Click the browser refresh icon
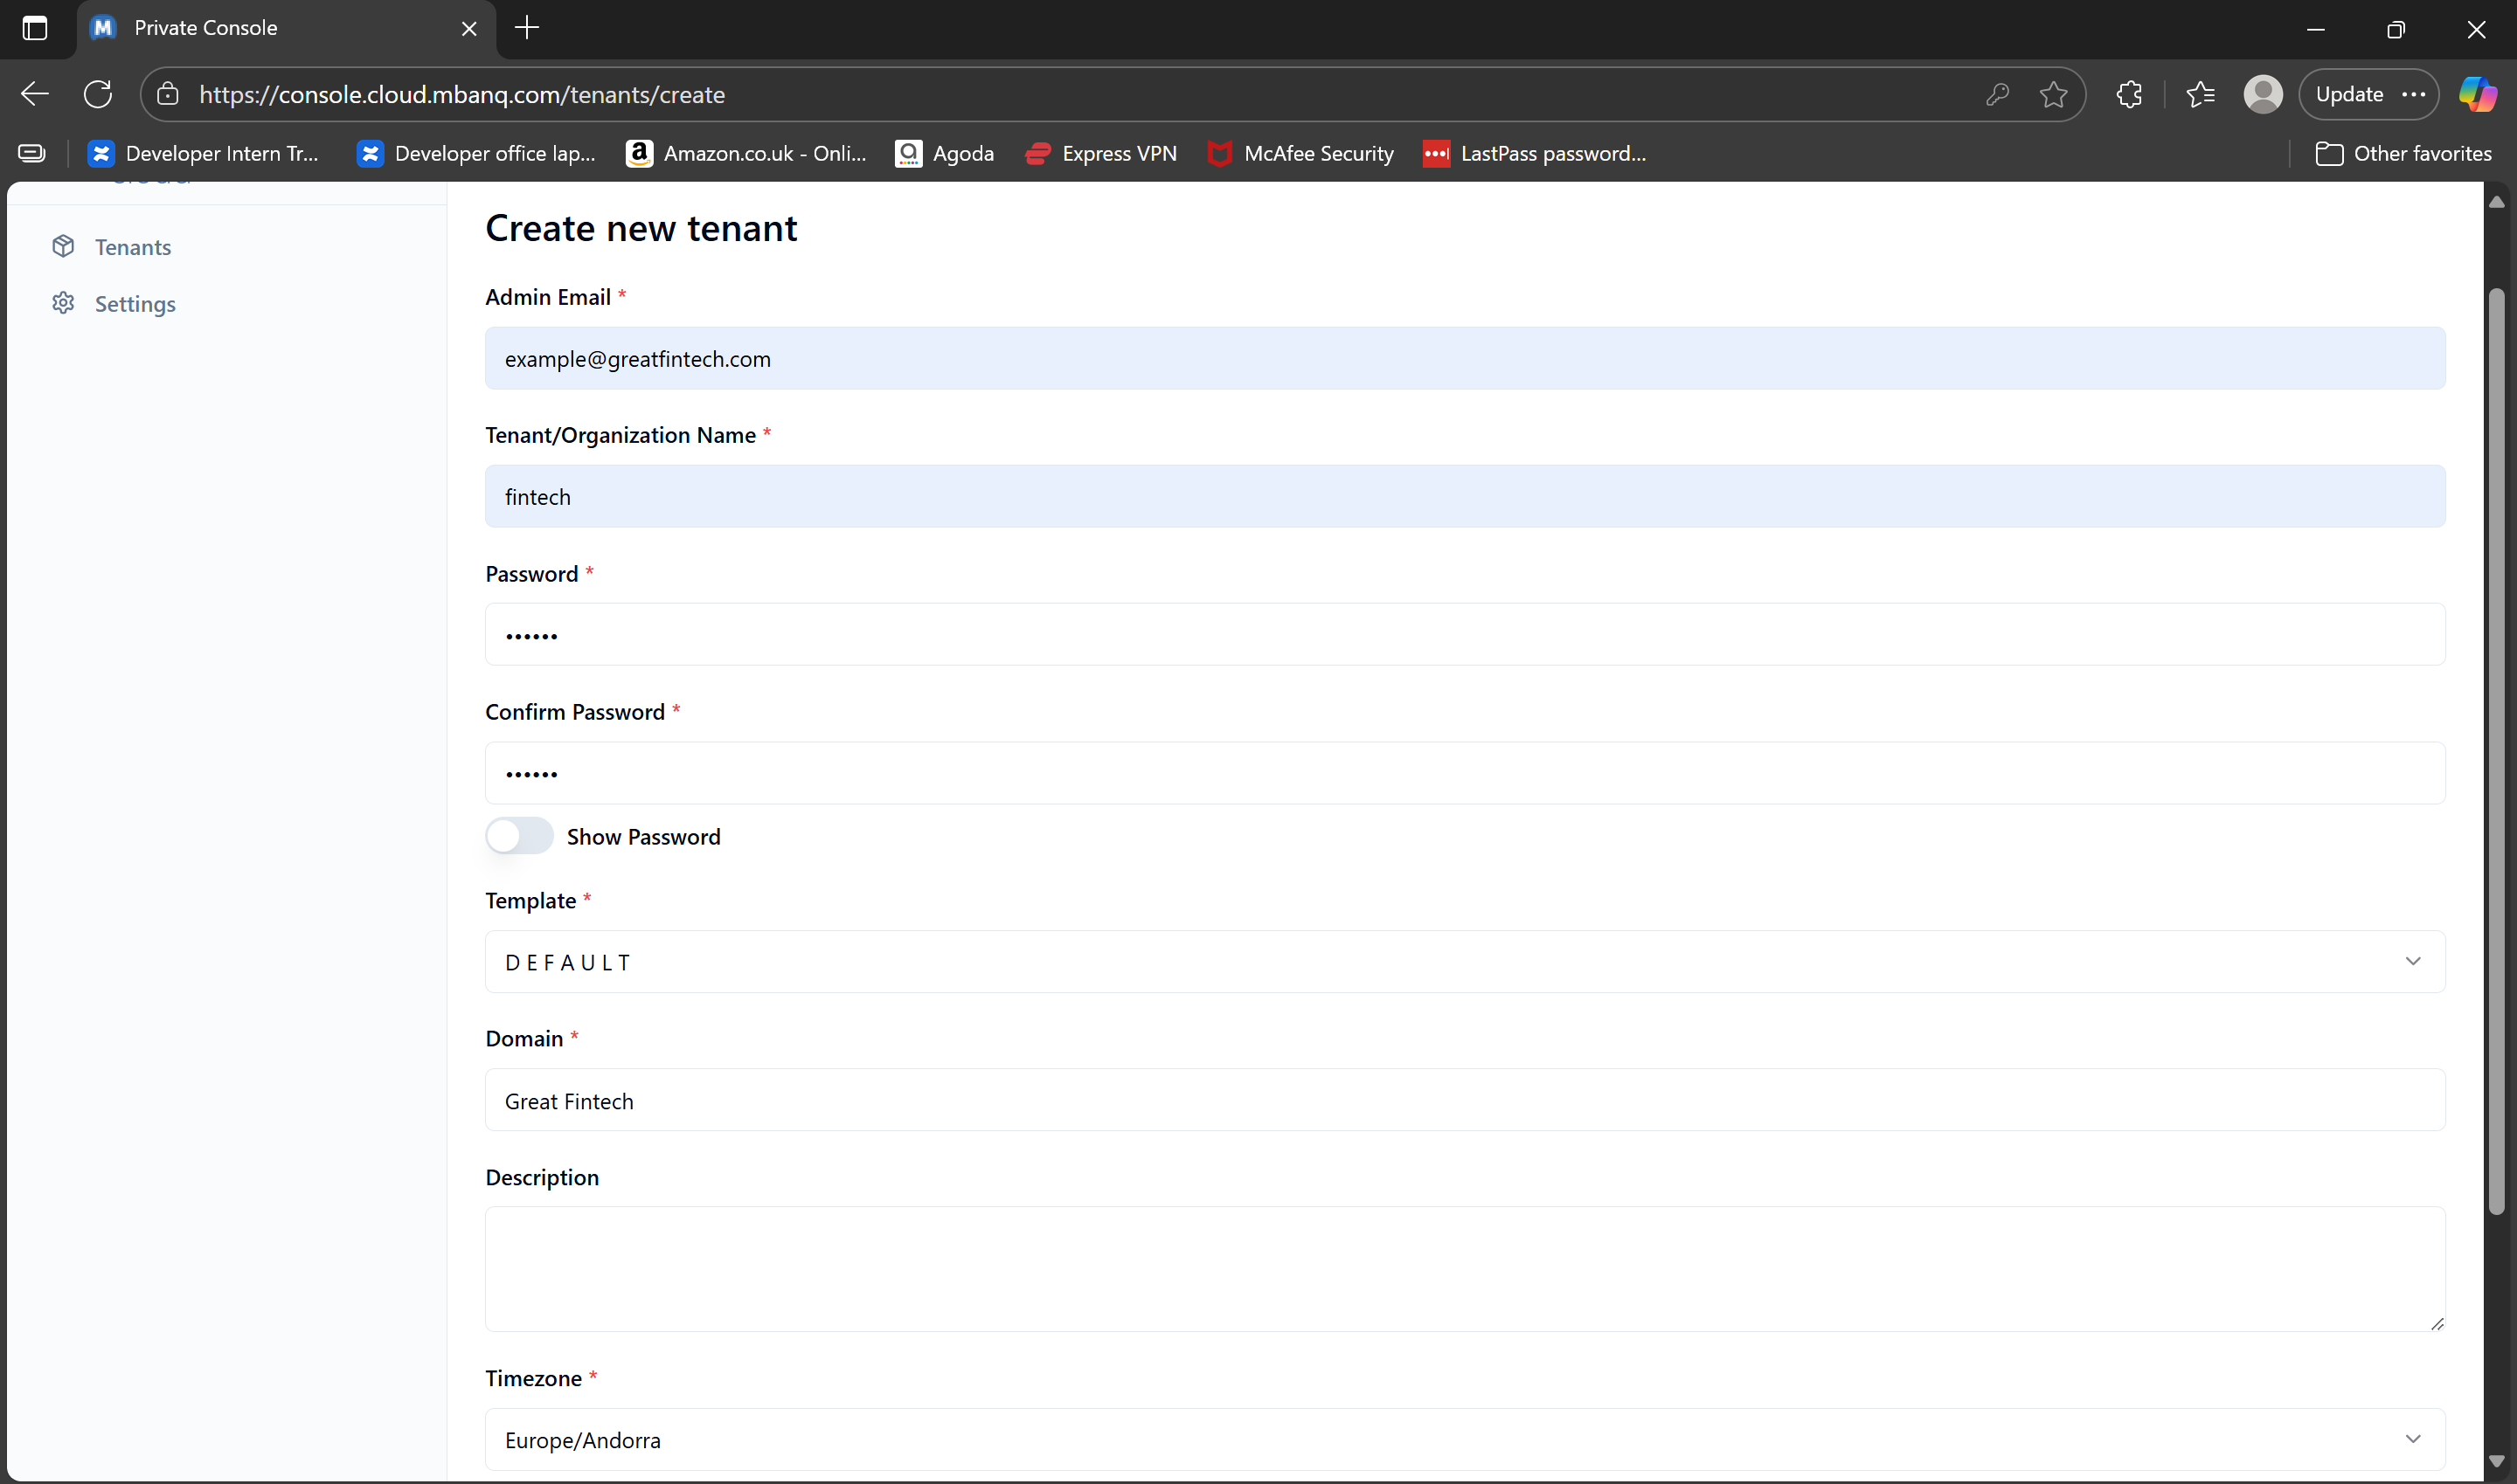2517x1484 pixels. pos(98,94)
